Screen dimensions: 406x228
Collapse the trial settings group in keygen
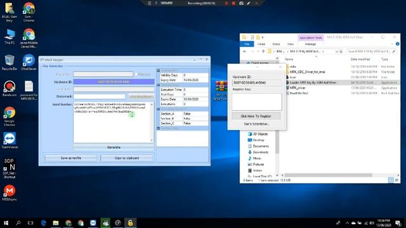(x=158, y=85)
